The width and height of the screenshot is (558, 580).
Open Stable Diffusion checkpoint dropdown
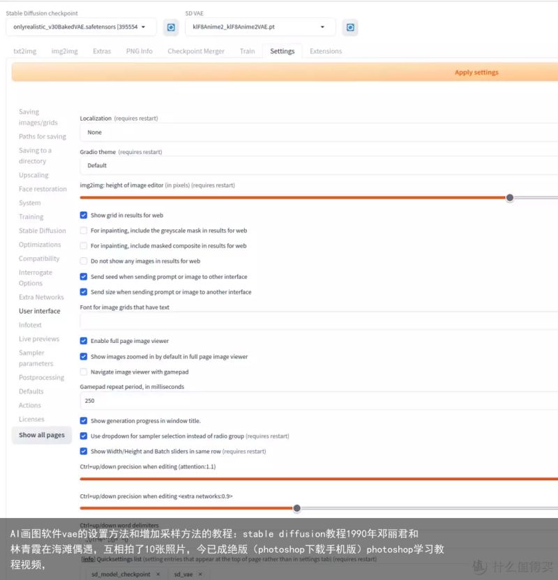point(81,27)
